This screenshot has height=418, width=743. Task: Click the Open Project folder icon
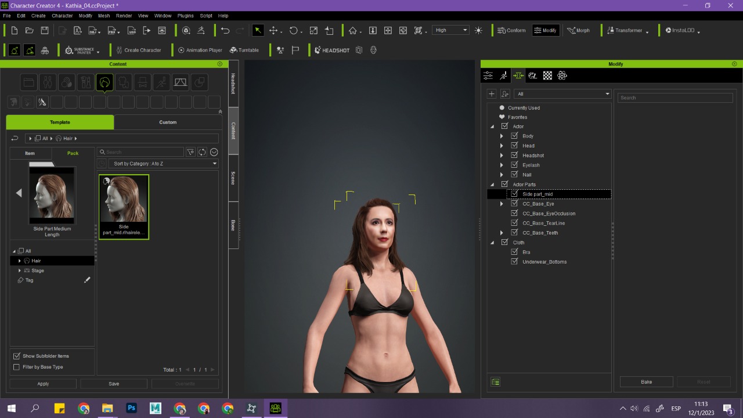coord(29,30)
